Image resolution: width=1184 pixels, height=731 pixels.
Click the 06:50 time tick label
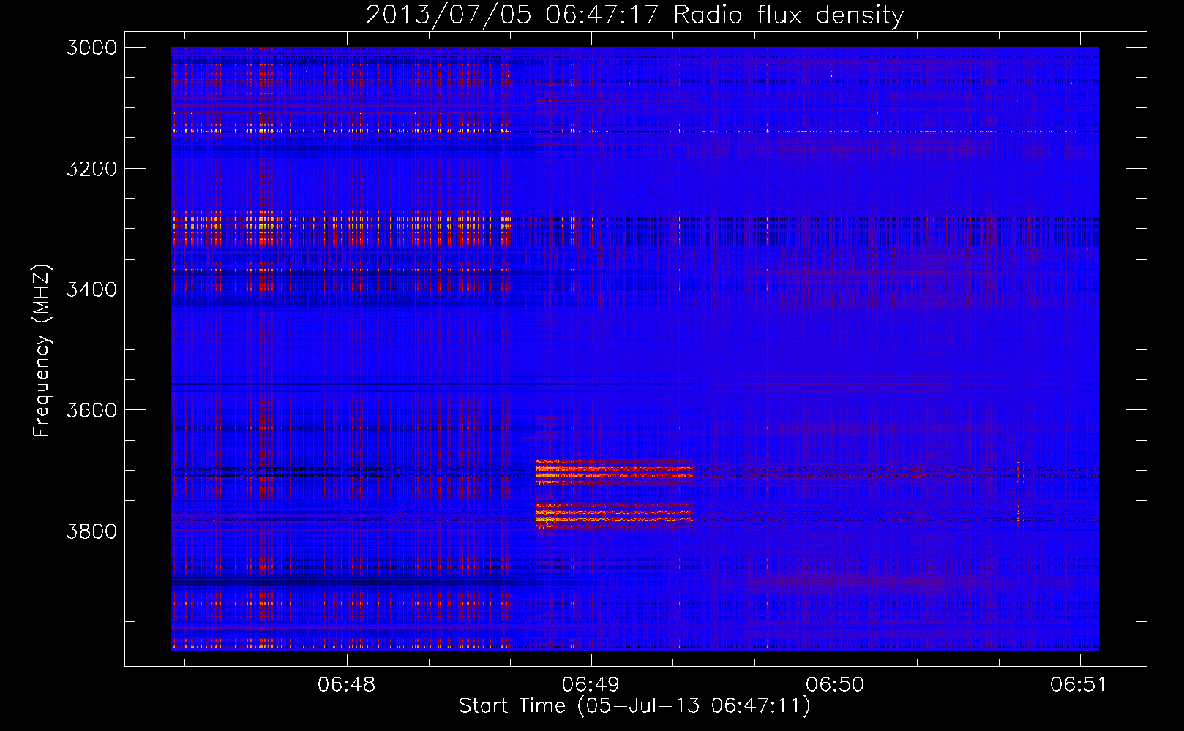835,684
